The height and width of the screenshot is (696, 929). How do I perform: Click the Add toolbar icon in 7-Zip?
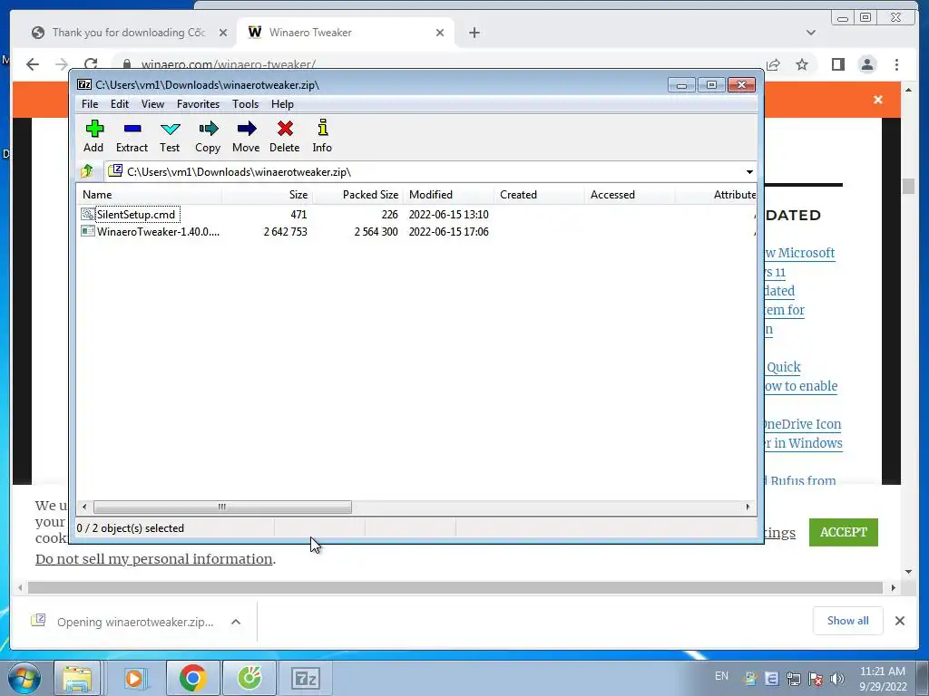click(93, 136)
